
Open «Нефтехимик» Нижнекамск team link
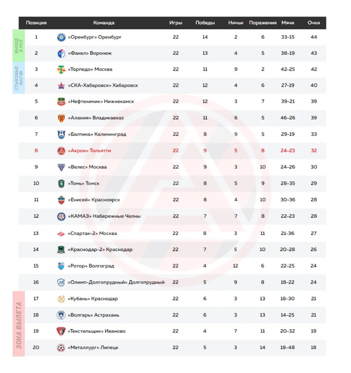click(101, 102)
